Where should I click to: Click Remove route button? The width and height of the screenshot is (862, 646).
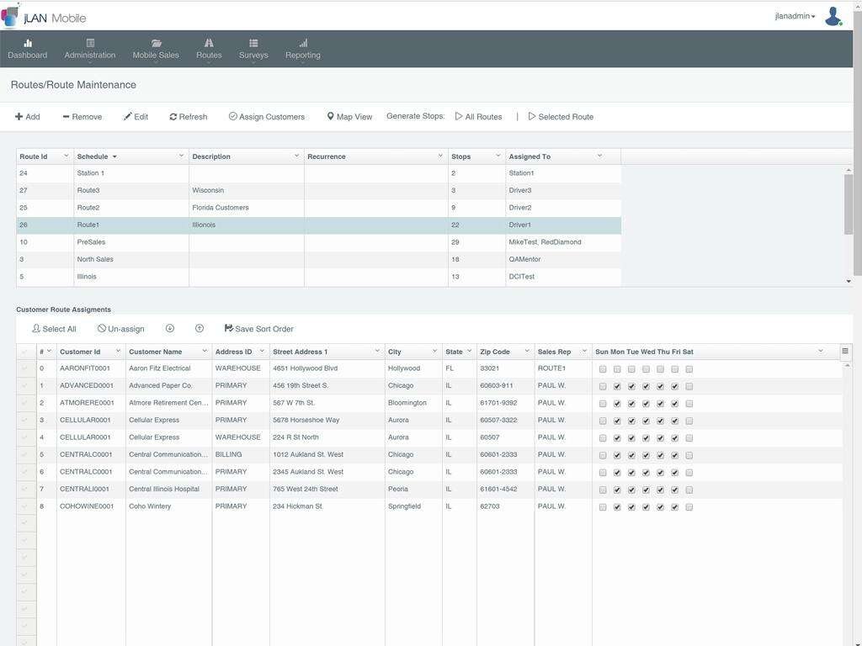pyautogui.click(x=82, y=116)
